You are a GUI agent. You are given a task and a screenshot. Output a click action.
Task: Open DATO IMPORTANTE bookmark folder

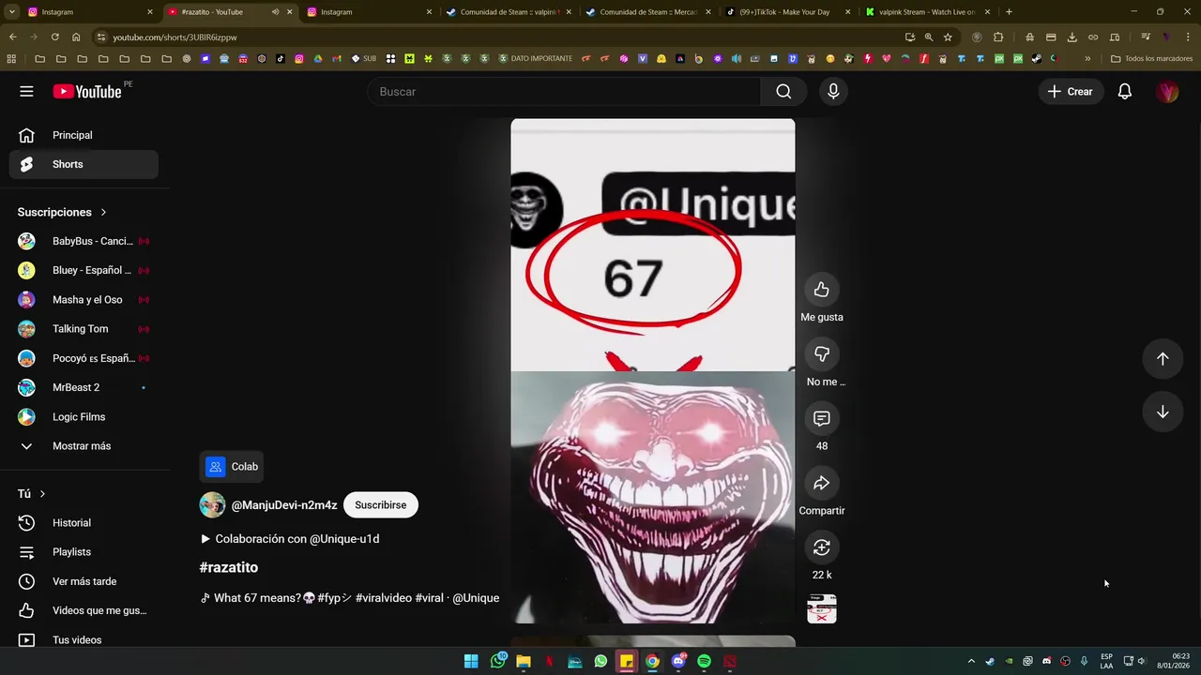click(x=535, y=58)
